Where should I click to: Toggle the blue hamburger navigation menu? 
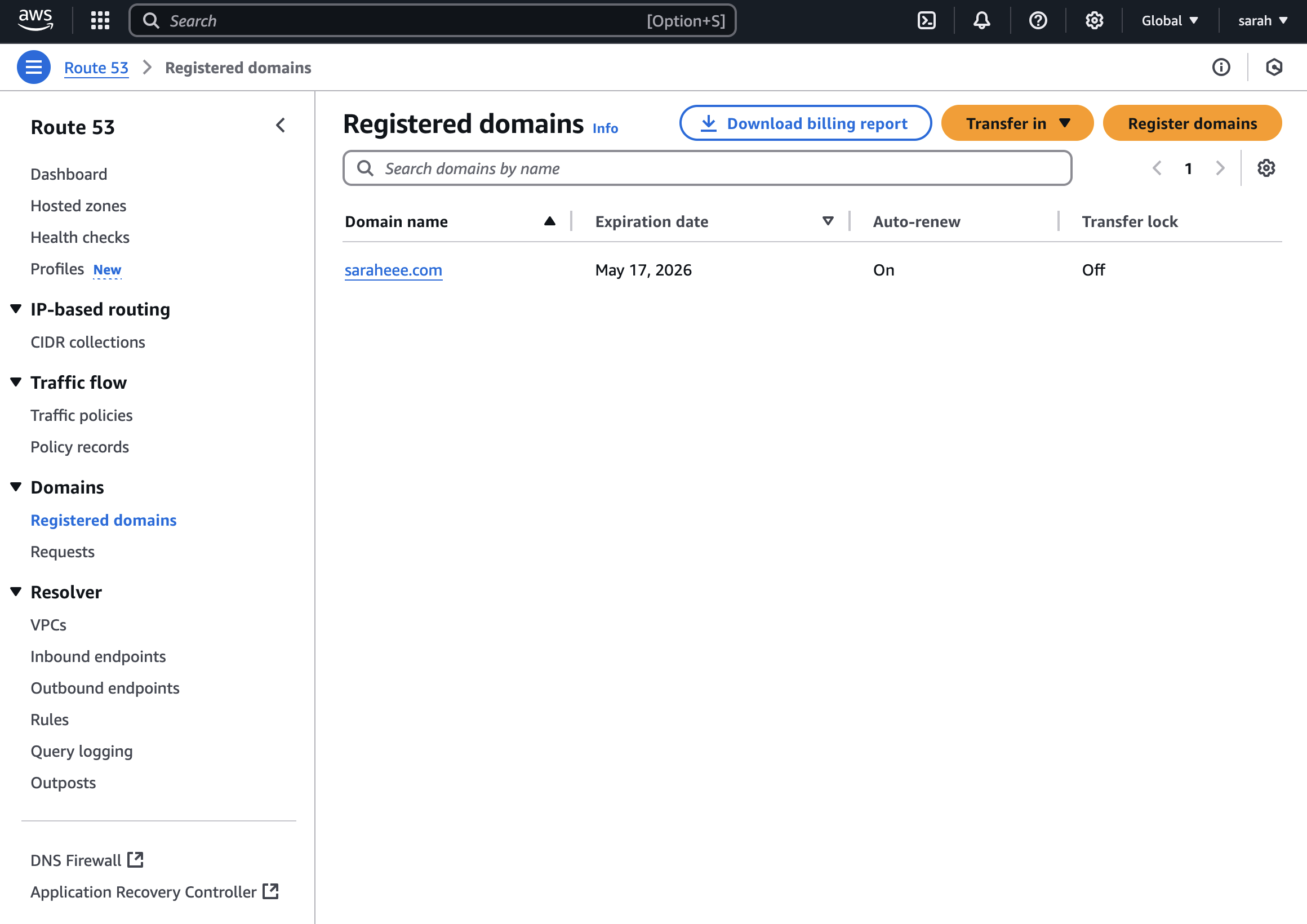point(34,67)
